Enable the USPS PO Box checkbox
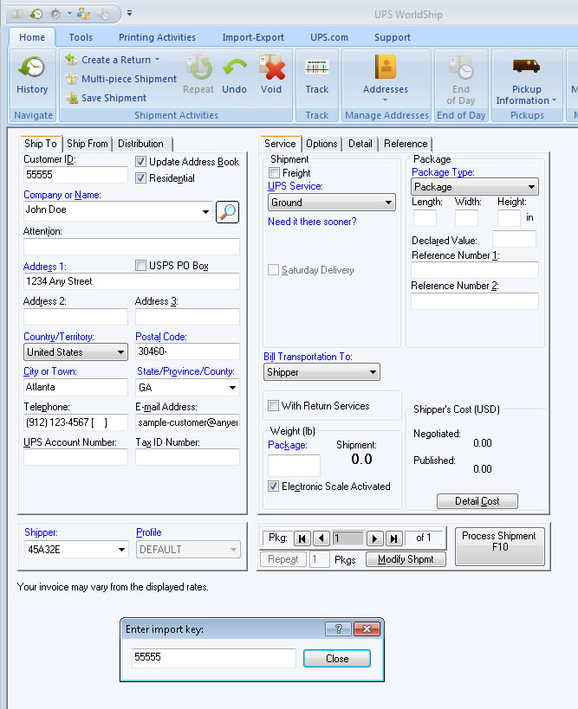The width and height of the screenshot is (578, 709). [141, 266]
